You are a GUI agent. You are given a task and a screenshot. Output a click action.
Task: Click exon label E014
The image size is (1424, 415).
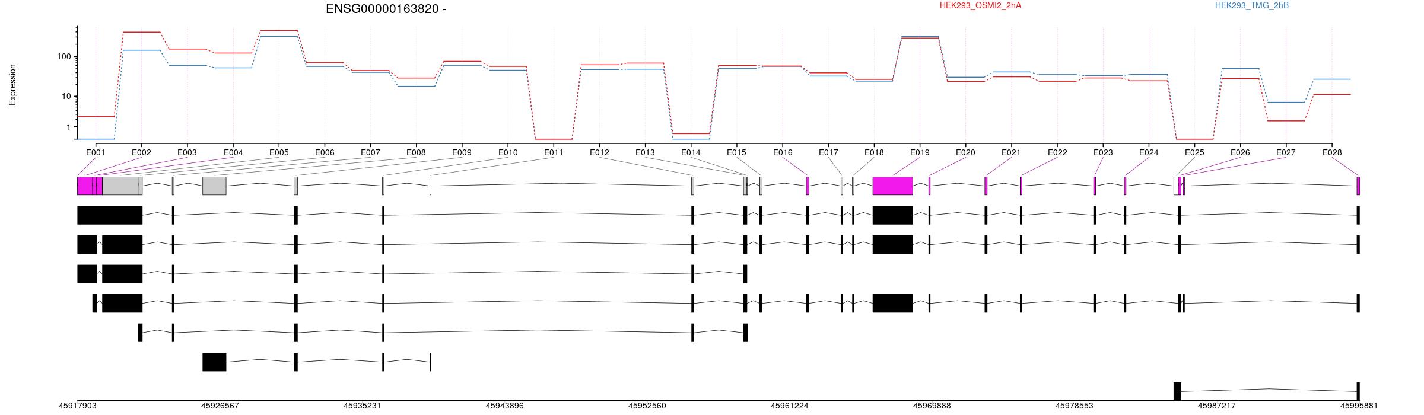pyautogui.click(x=691, y=152)
